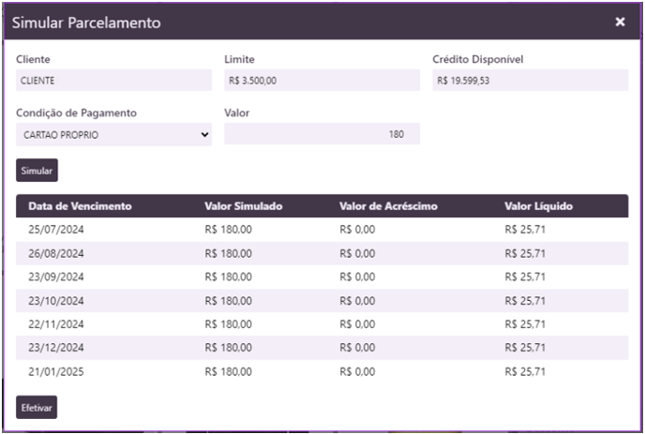Click the Data de Vencimento column header

click(x=80, y=206)
